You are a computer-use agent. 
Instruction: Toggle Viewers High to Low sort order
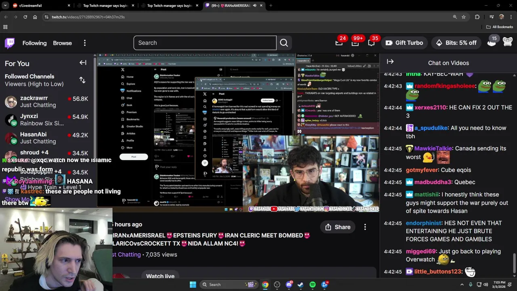coord(82,80)
